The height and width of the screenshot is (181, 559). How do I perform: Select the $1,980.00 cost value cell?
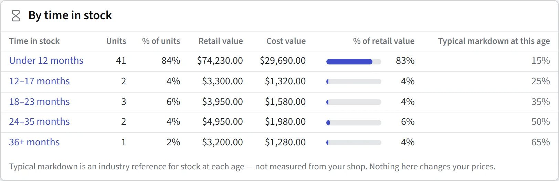coord(285,122)
